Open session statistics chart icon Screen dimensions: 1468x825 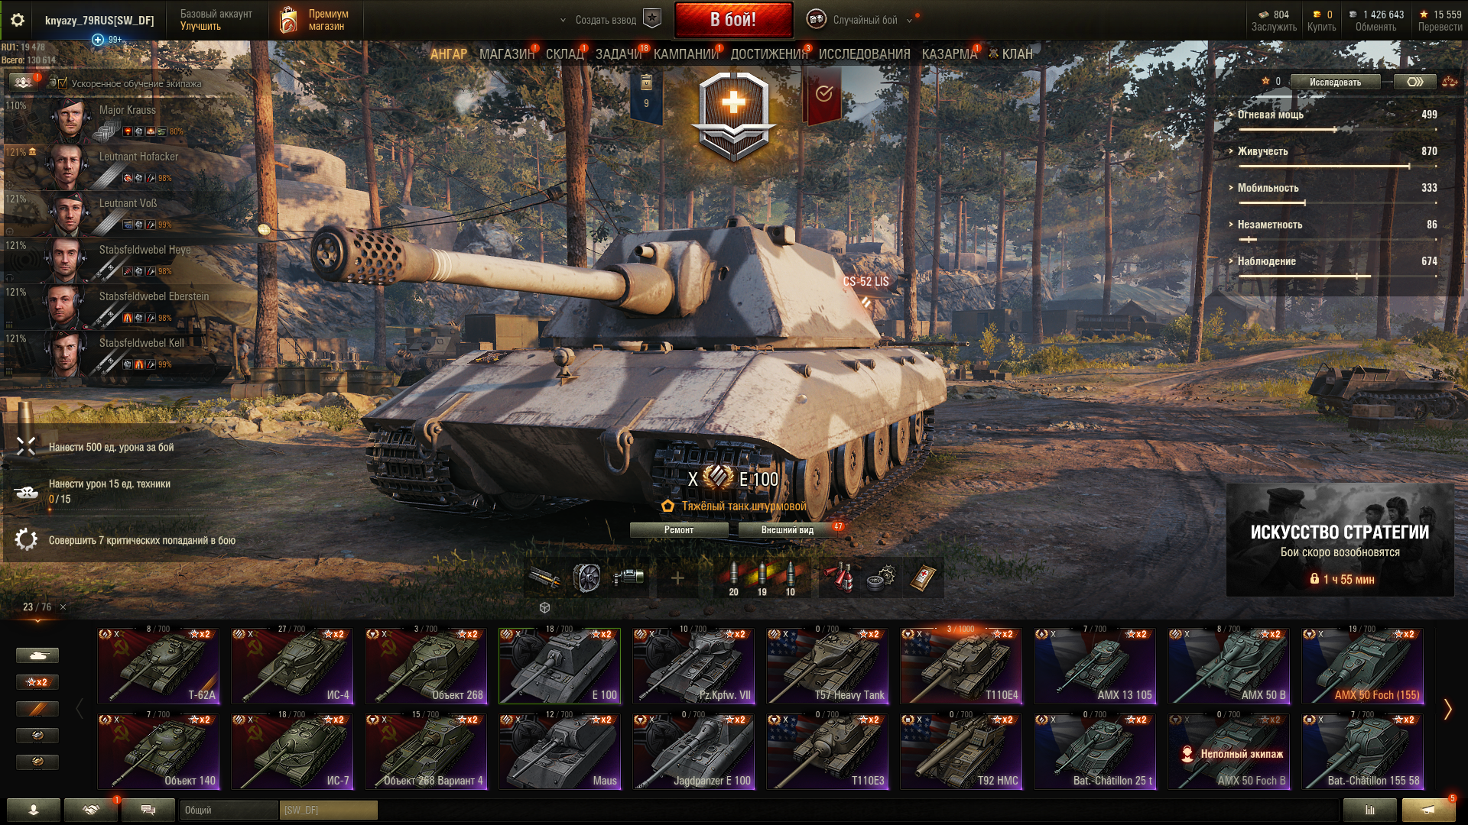pos(1369,810)
